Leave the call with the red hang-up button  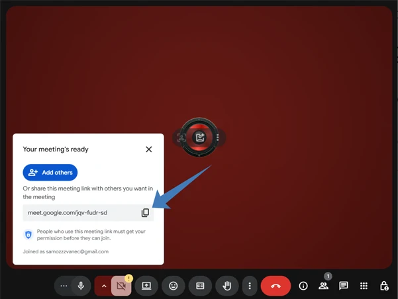coord(275,286)
